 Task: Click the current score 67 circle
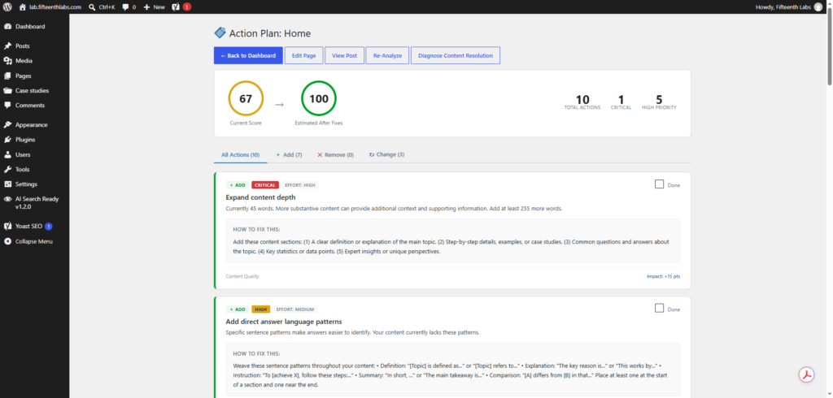246,99
